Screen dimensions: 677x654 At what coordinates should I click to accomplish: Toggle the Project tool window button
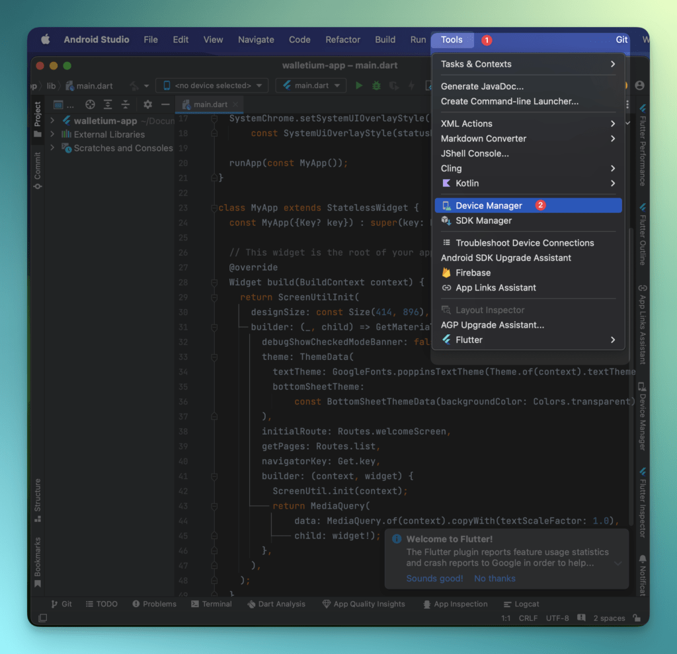click(x=38, y=120)
